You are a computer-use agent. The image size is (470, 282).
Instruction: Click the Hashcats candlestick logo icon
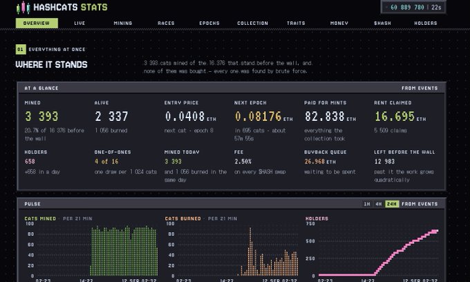[23, 8]
